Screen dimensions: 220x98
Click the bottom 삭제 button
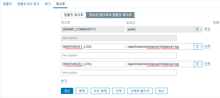118,91
